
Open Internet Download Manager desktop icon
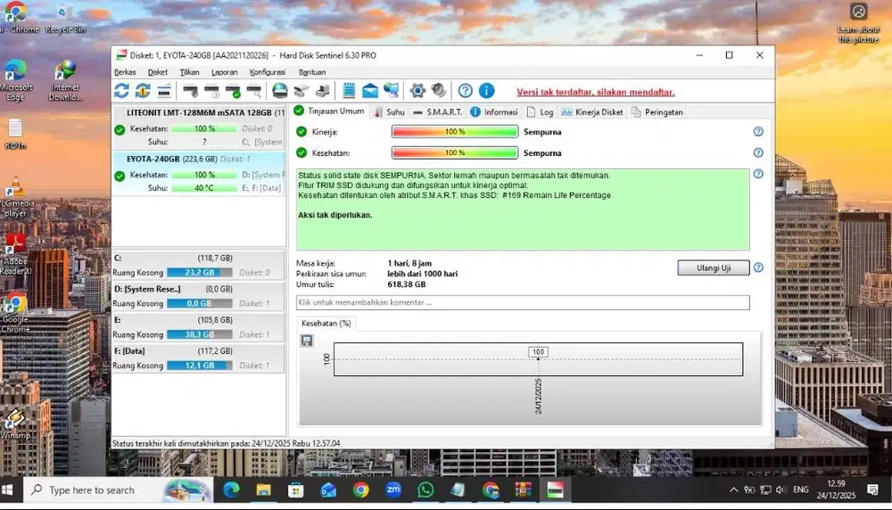point(65,80)
